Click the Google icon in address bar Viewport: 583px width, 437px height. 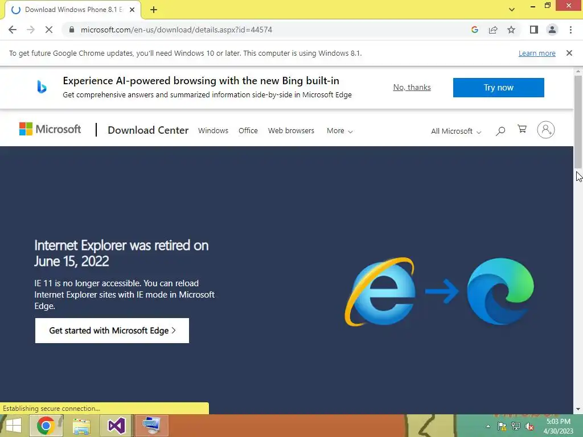pos(474,30)
